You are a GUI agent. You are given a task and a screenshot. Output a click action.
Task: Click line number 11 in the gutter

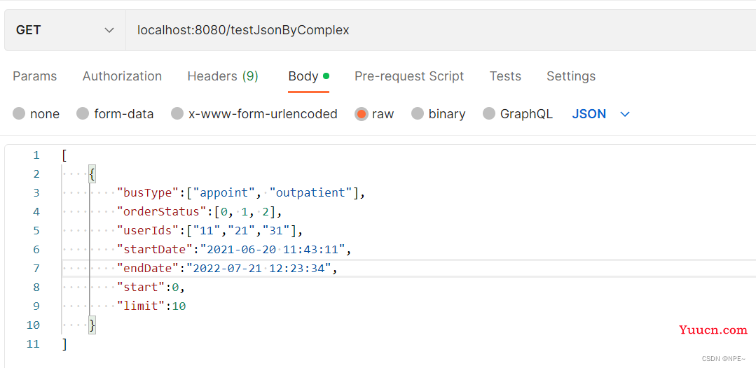(x=34, y=344)
